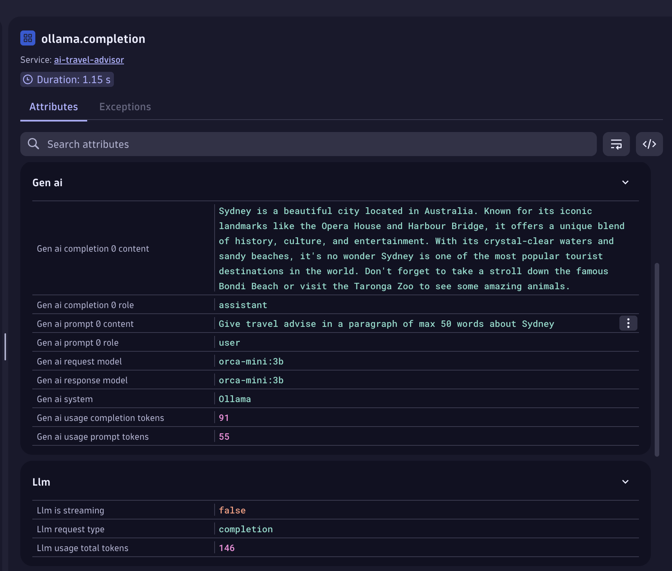The width and height of the screenshot is (672, 571).
Task: Focus the Search attributes field
Action: coord(308,144)
